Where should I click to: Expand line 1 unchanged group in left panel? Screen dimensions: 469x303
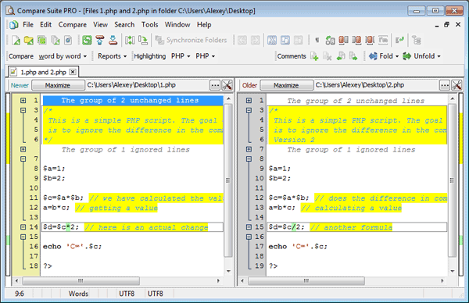click(x=23, y=101)
